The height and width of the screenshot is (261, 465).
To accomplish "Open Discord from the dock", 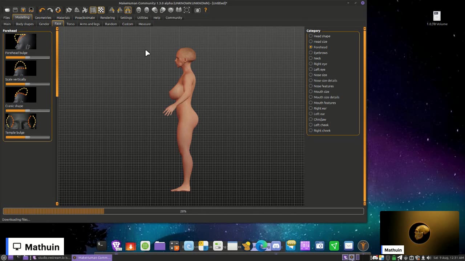I will [276, 246].
